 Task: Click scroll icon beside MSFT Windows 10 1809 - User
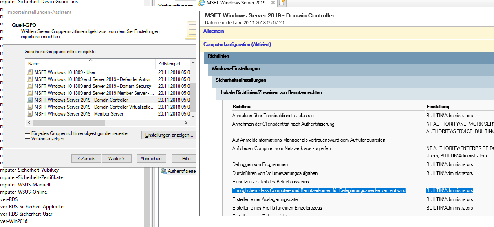30,72
